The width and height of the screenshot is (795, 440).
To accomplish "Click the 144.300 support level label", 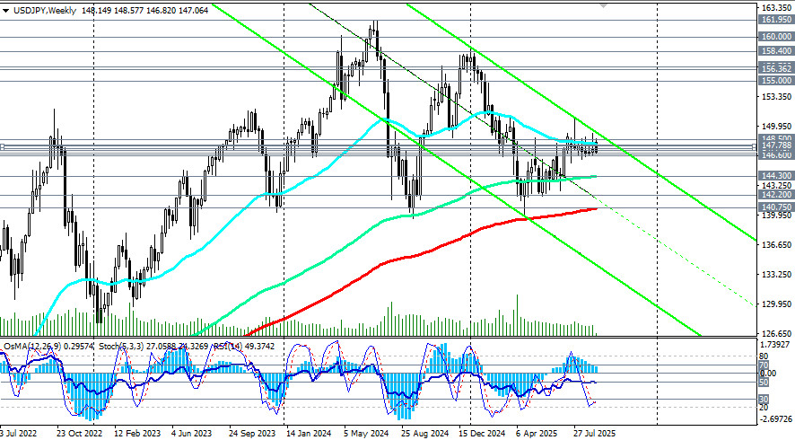I will pyautogui.click(x=775, y=176).
